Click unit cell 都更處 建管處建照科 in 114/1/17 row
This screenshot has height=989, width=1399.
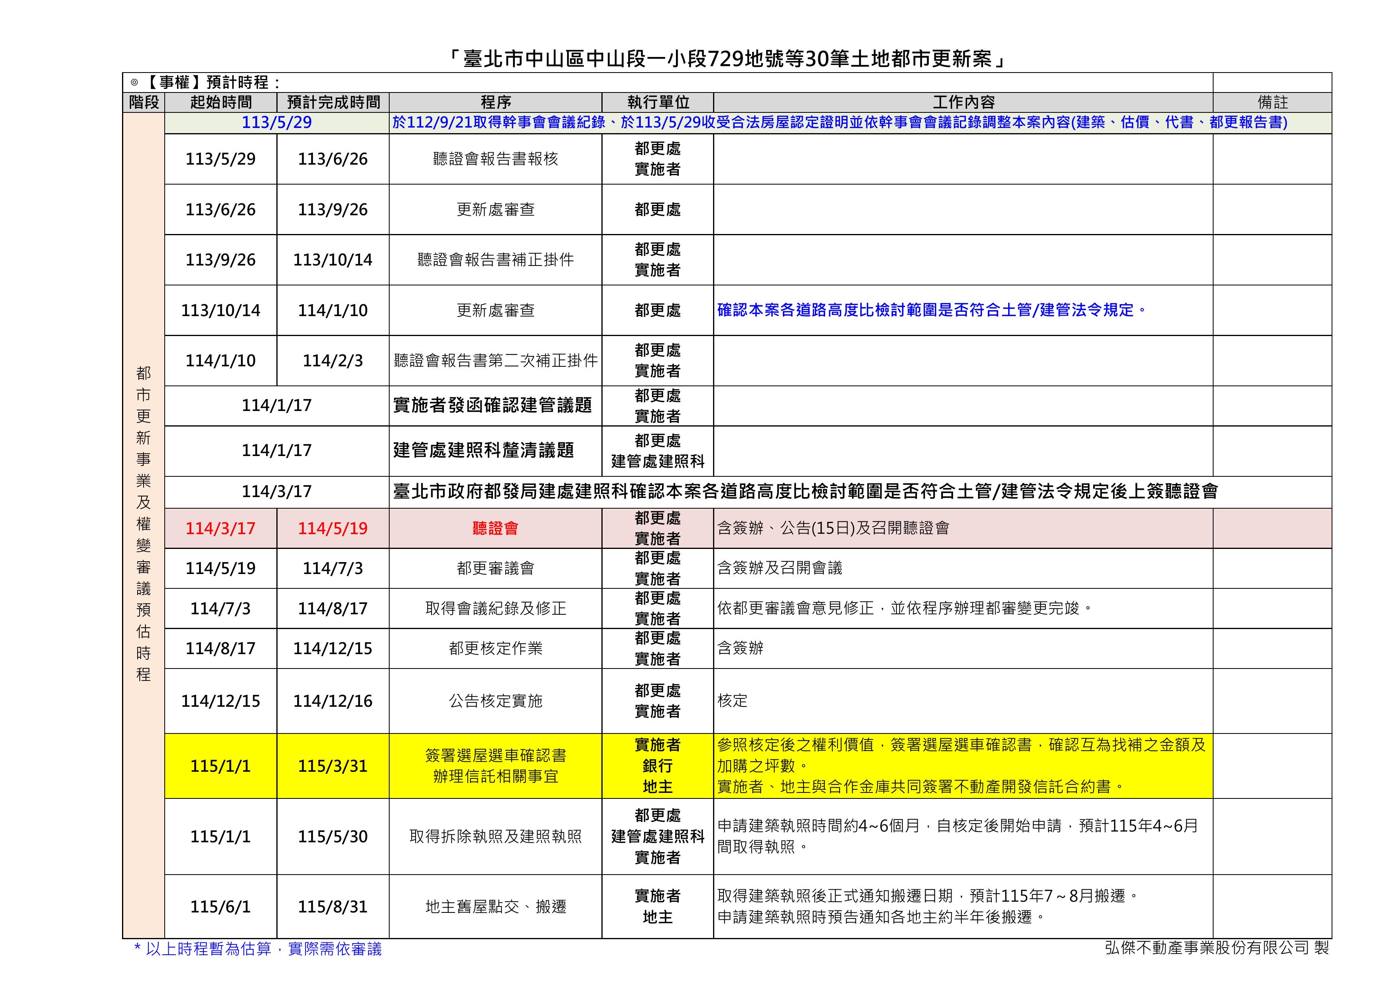[658, 451]
